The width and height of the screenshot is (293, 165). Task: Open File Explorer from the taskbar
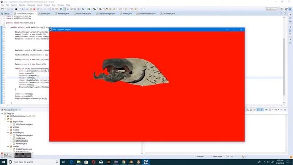point(79,162)
